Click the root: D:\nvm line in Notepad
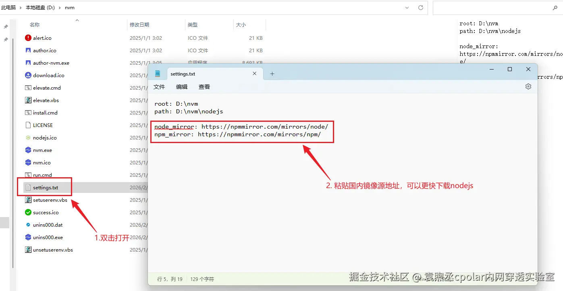The width and height of the screenshot is (563, 291). tap(176, 104)
